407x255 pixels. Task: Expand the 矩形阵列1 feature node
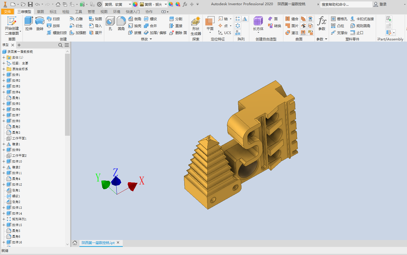[4, 219]
